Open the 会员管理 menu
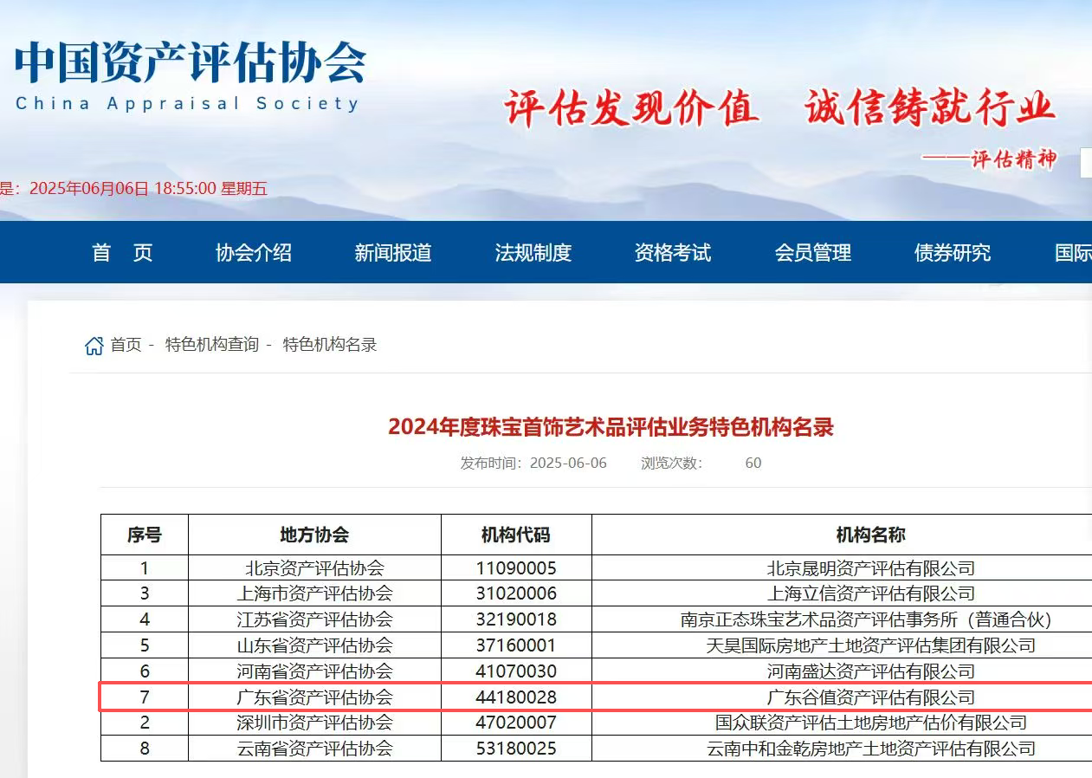 (x=813, y=252)
